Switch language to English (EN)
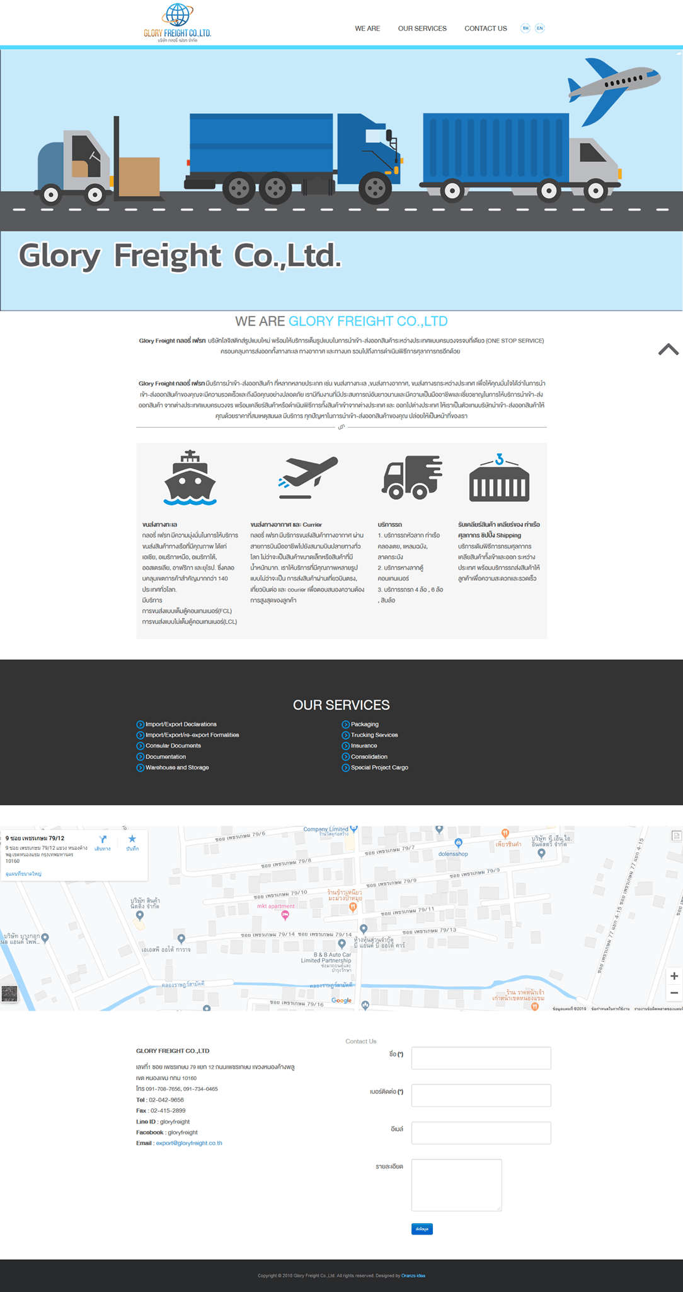The height and width of the screenshot is (1292, 683). 540,28
